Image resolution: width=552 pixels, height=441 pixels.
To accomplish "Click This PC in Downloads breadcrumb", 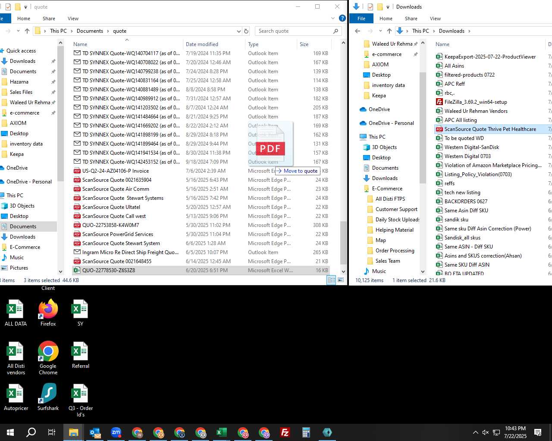I will (x=420, y=31).
